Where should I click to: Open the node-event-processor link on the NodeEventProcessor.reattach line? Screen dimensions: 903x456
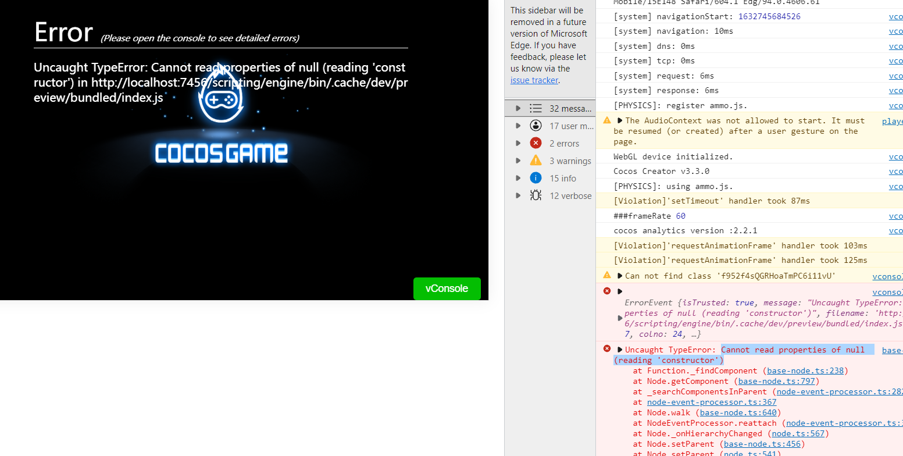point(844,423)
